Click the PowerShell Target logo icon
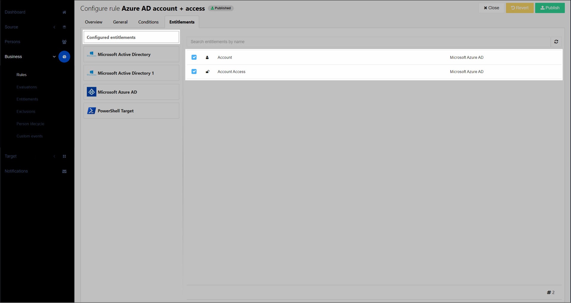Screen dimensions: 571x303 (x=92, y=111)
